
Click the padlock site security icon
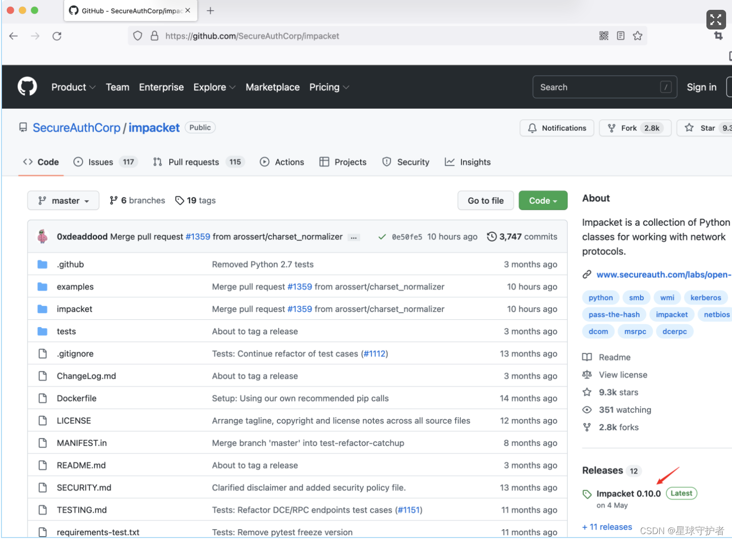point(154,35)
